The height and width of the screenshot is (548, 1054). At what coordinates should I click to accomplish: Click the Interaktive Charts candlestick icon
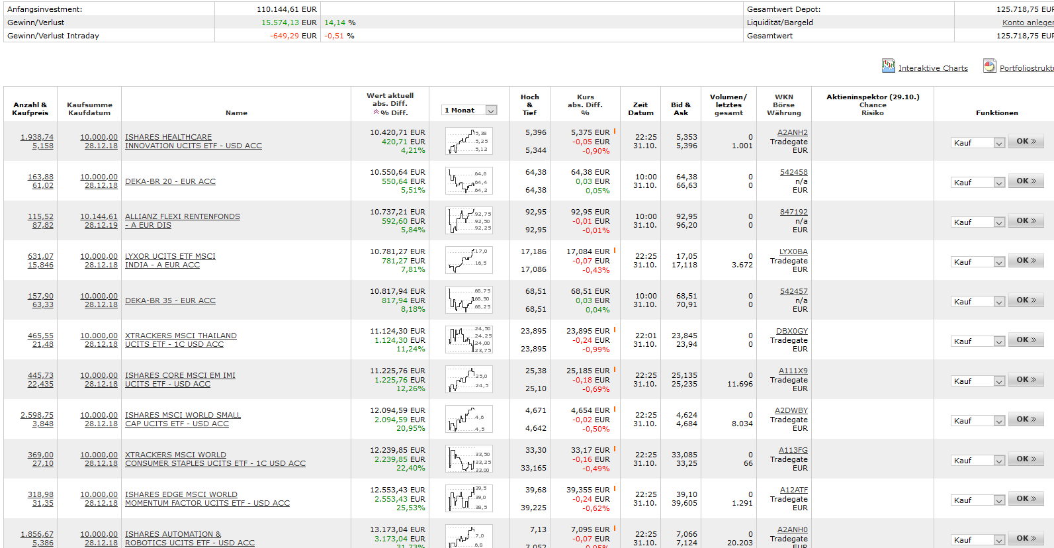point(888,66)
